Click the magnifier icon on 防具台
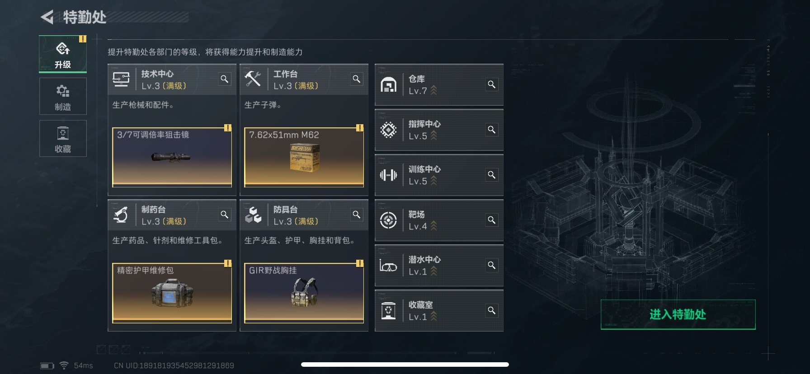This screenshot has height=374, width=810. coord(356,215)
